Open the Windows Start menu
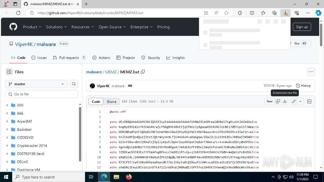324x182 pixels. pos(6,177)
